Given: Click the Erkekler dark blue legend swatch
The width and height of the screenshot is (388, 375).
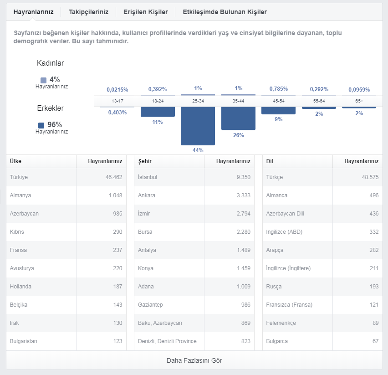Looking at the screenshot, I should pyautogui.click(x=41, y=125).
